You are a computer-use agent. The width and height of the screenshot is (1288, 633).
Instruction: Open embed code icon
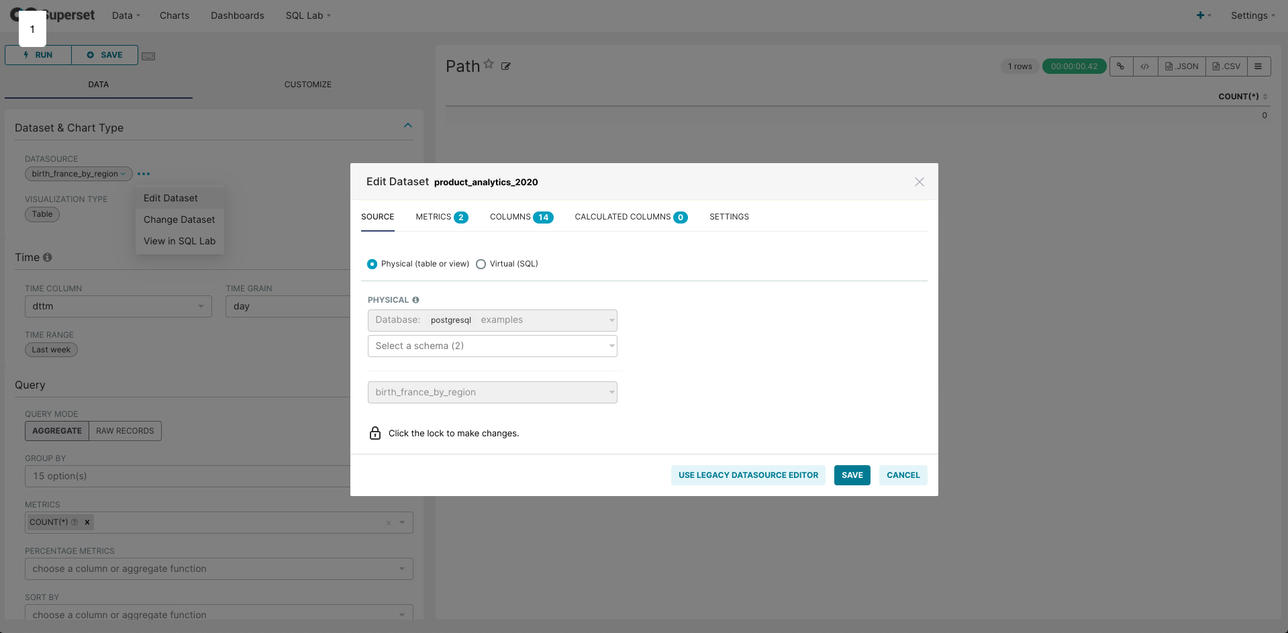(1145, 66)
